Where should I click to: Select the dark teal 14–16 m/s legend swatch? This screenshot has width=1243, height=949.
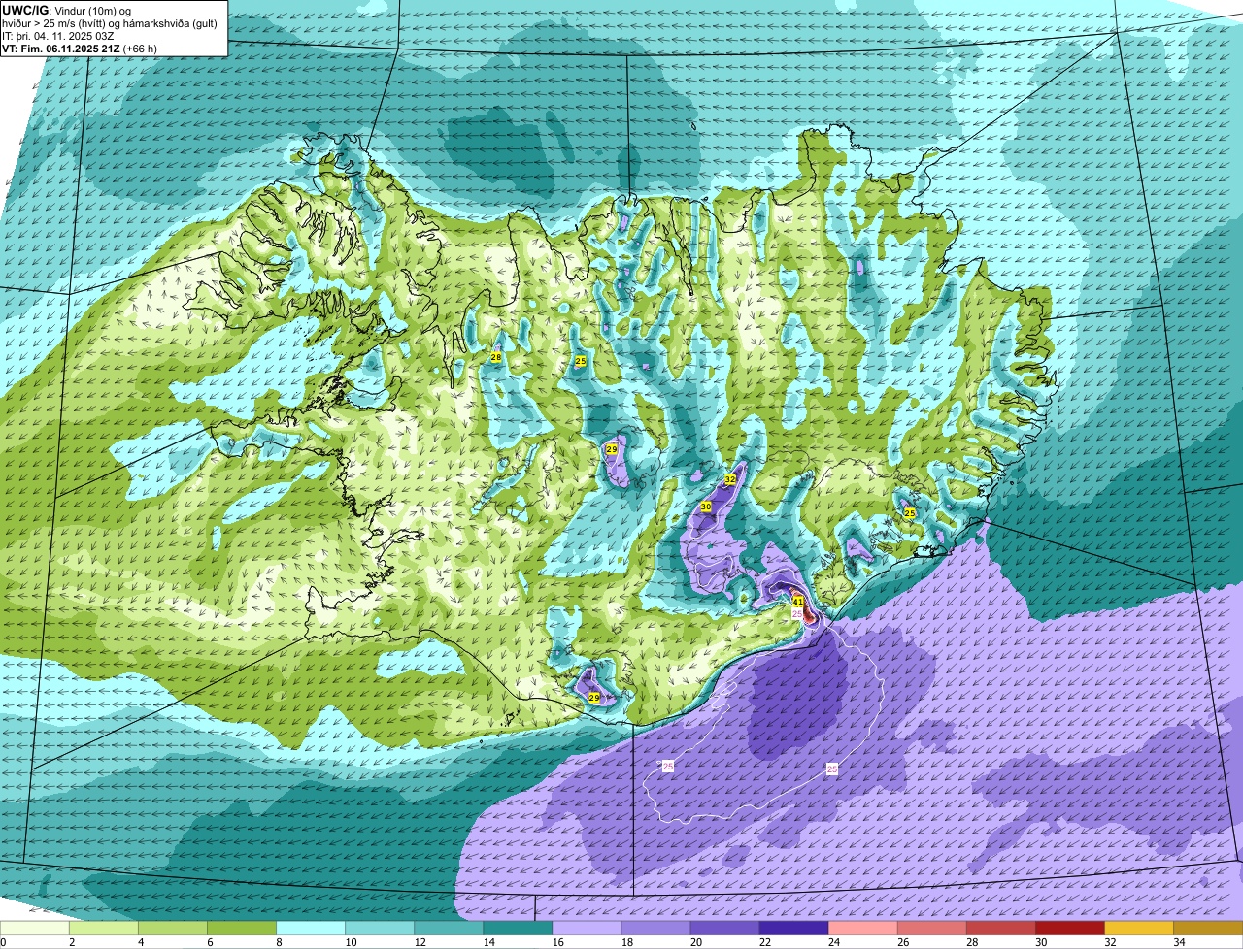[518, 928]
